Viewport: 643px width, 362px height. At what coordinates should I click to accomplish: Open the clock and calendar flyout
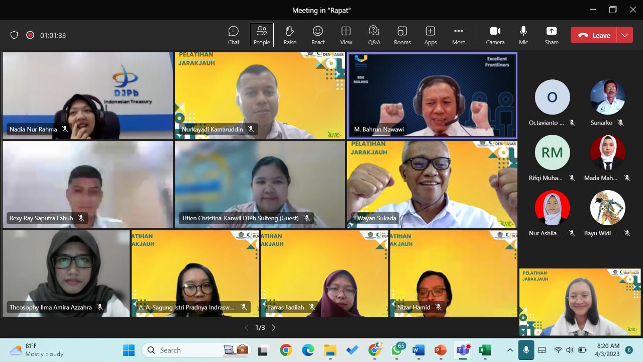(x=608, y=350)
